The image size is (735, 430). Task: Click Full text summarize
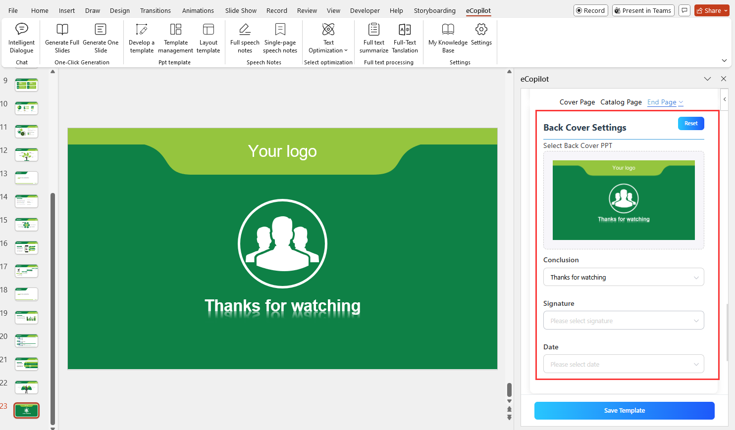[373, 37]
